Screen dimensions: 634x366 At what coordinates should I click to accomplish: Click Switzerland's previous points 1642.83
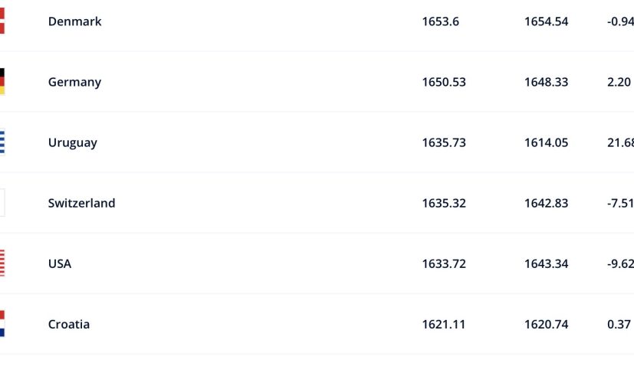(x=546, y=203)
